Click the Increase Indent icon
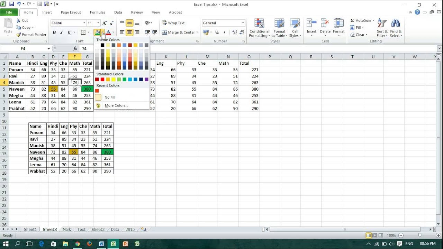The height and width of the screenshot is (249, 443). point(154,33)
